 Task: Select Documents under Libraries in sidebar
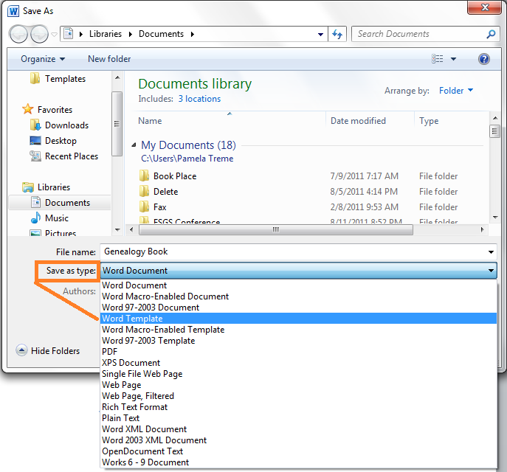(60, 203)
